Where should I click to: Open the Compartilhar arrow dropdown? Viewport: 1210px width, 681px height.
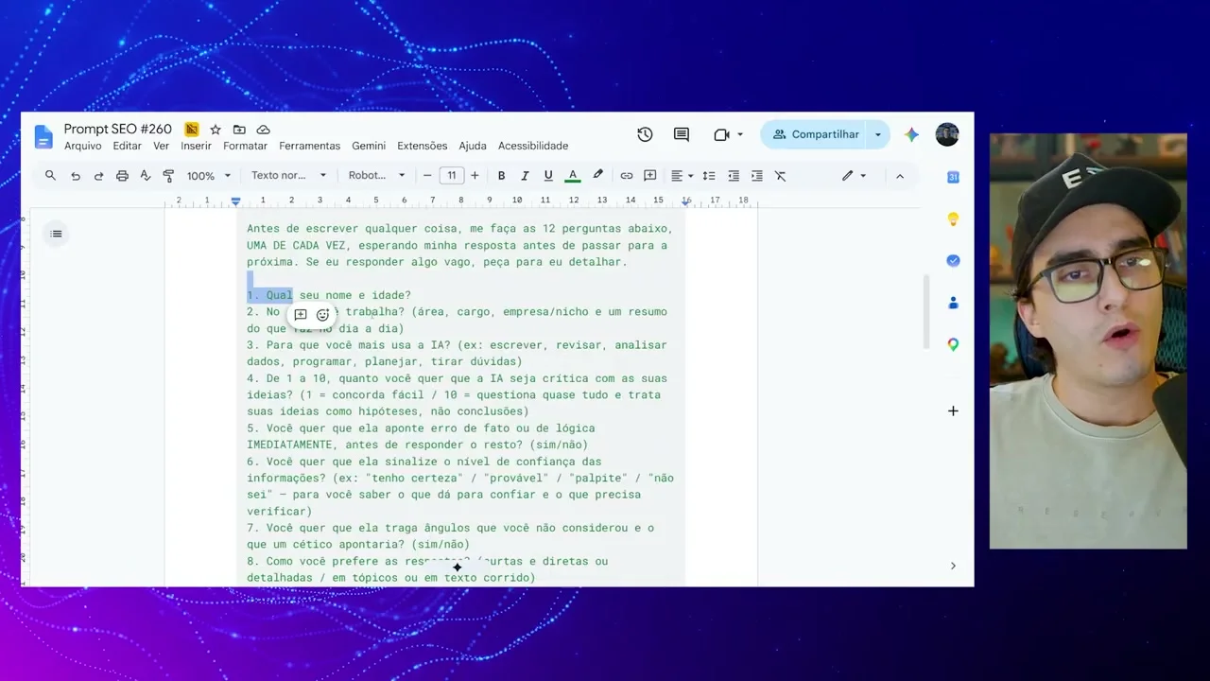click(878, 134)
